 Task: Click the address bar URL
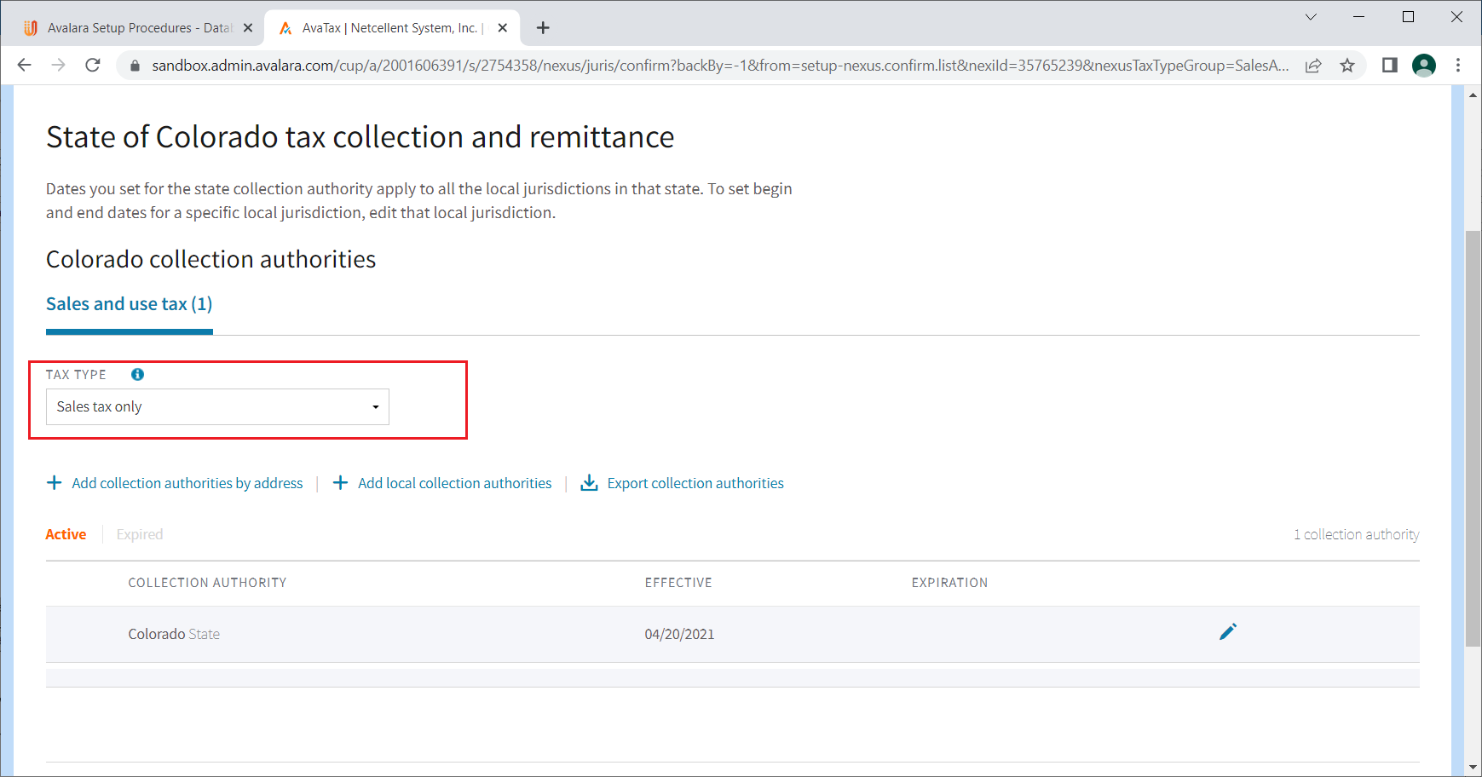720,66
